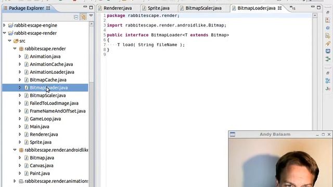Screen dimensions: 333x187
Task: Select Main.java in tree
Action: point(40,127)
